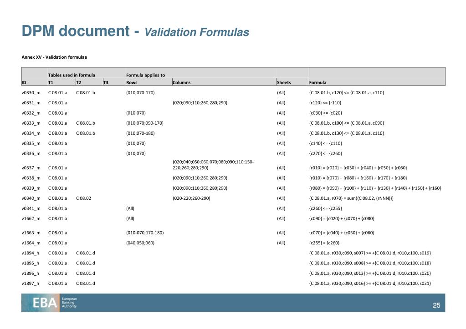Image resolution: width=466 pixels, height=329 pixels.
Task: Click formula ending with 's018}'
Action: [x=370, y=263]
